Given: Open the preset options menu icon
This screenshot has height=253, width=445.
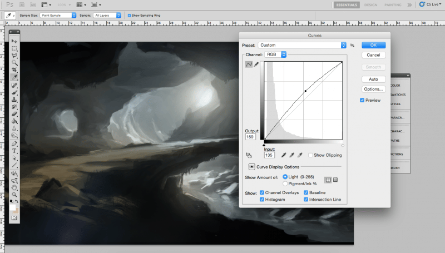Looking at the screenshot, I should coord(353,45).
